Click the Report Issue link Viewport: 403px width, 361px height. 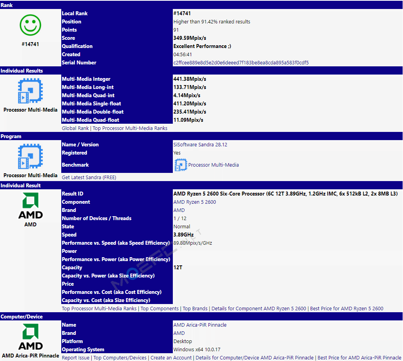point(76,357)
